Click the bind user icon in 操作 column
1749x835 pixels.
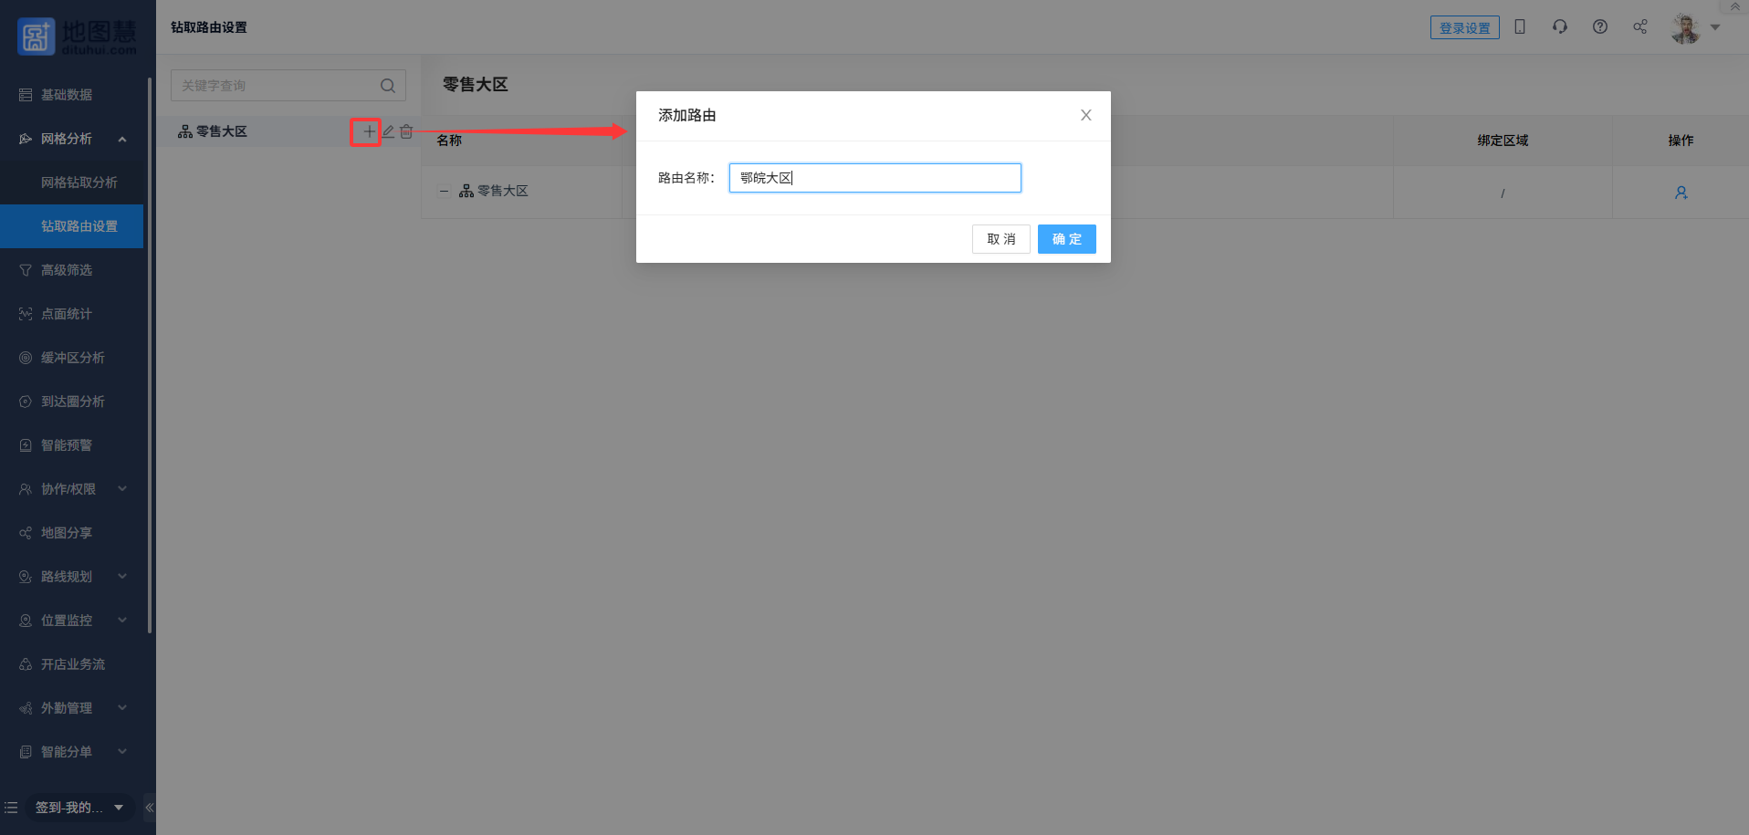1681,193
